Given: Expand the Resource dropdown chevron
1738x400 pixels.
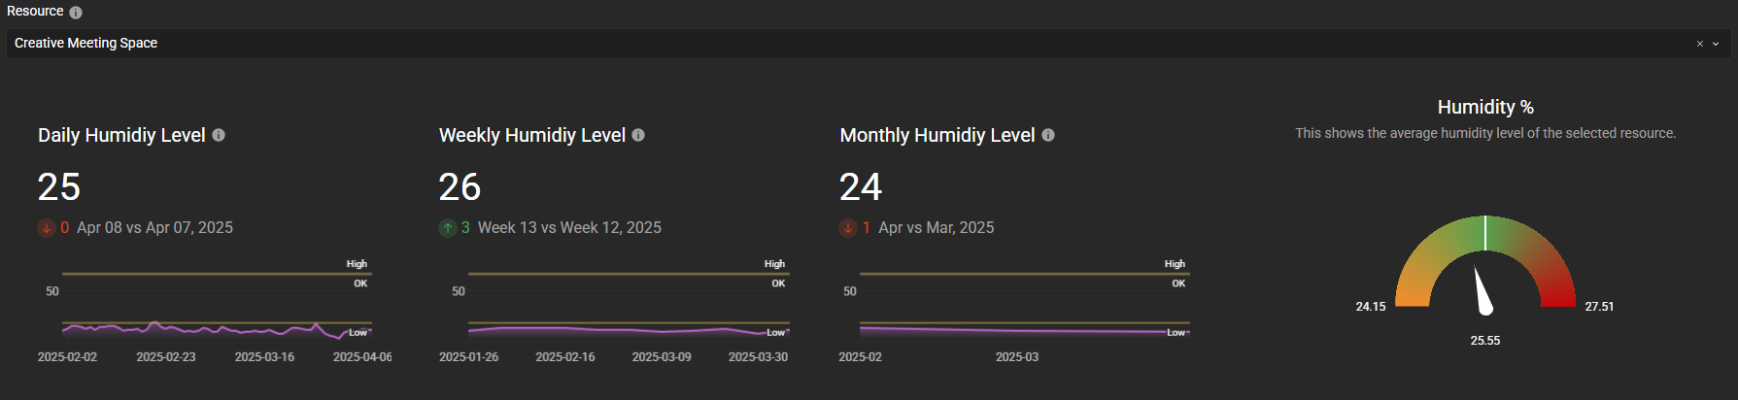Looking at the screenshot, I should pos(1716,44).
